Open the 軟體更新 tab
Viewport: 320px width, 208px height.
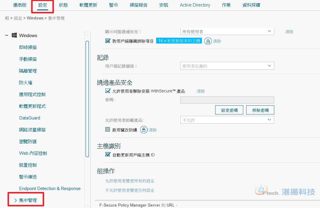88,5
